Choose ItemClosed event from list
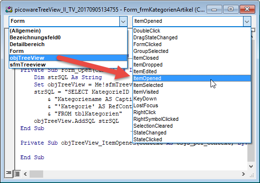 pyautogui.click(x=192, y=58)
